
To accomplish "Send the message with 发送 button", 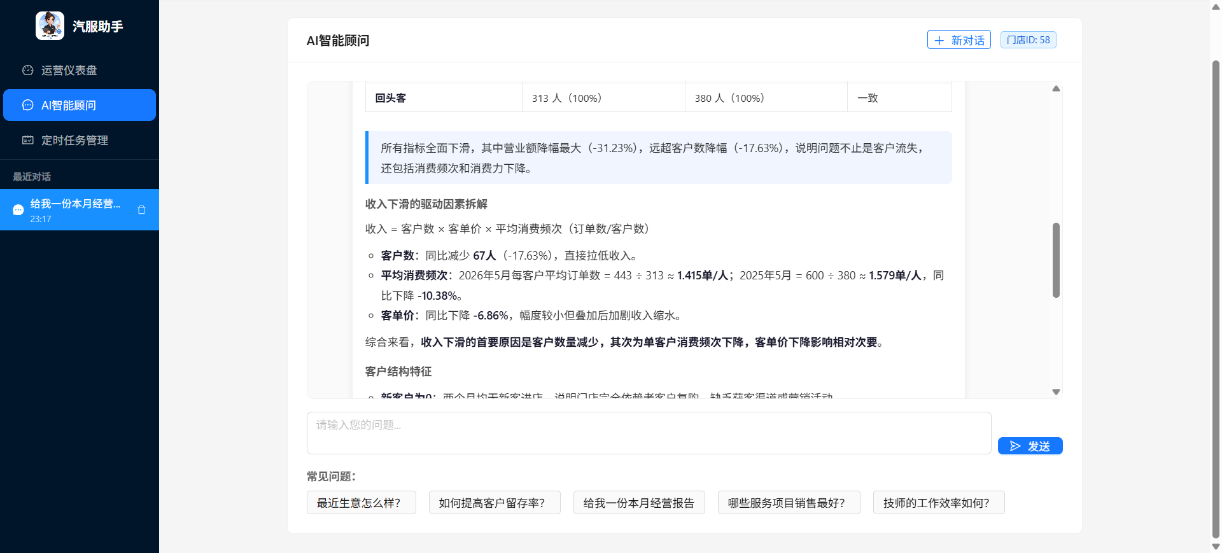I will (1030, 446).
